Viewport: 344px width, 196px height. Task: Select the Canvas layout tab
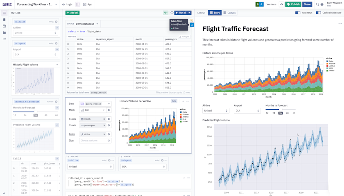[229, 13]
